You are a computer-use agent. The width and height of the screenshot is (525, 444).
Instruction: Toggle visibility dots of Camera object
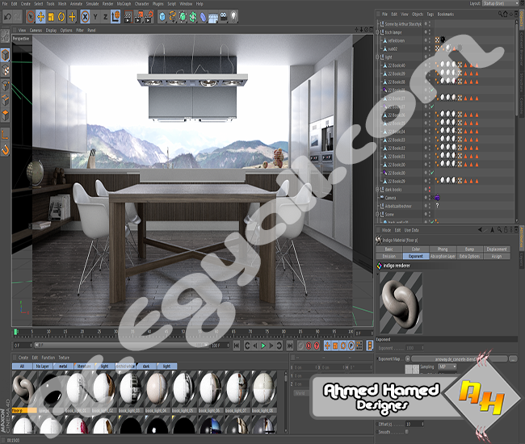430,198
